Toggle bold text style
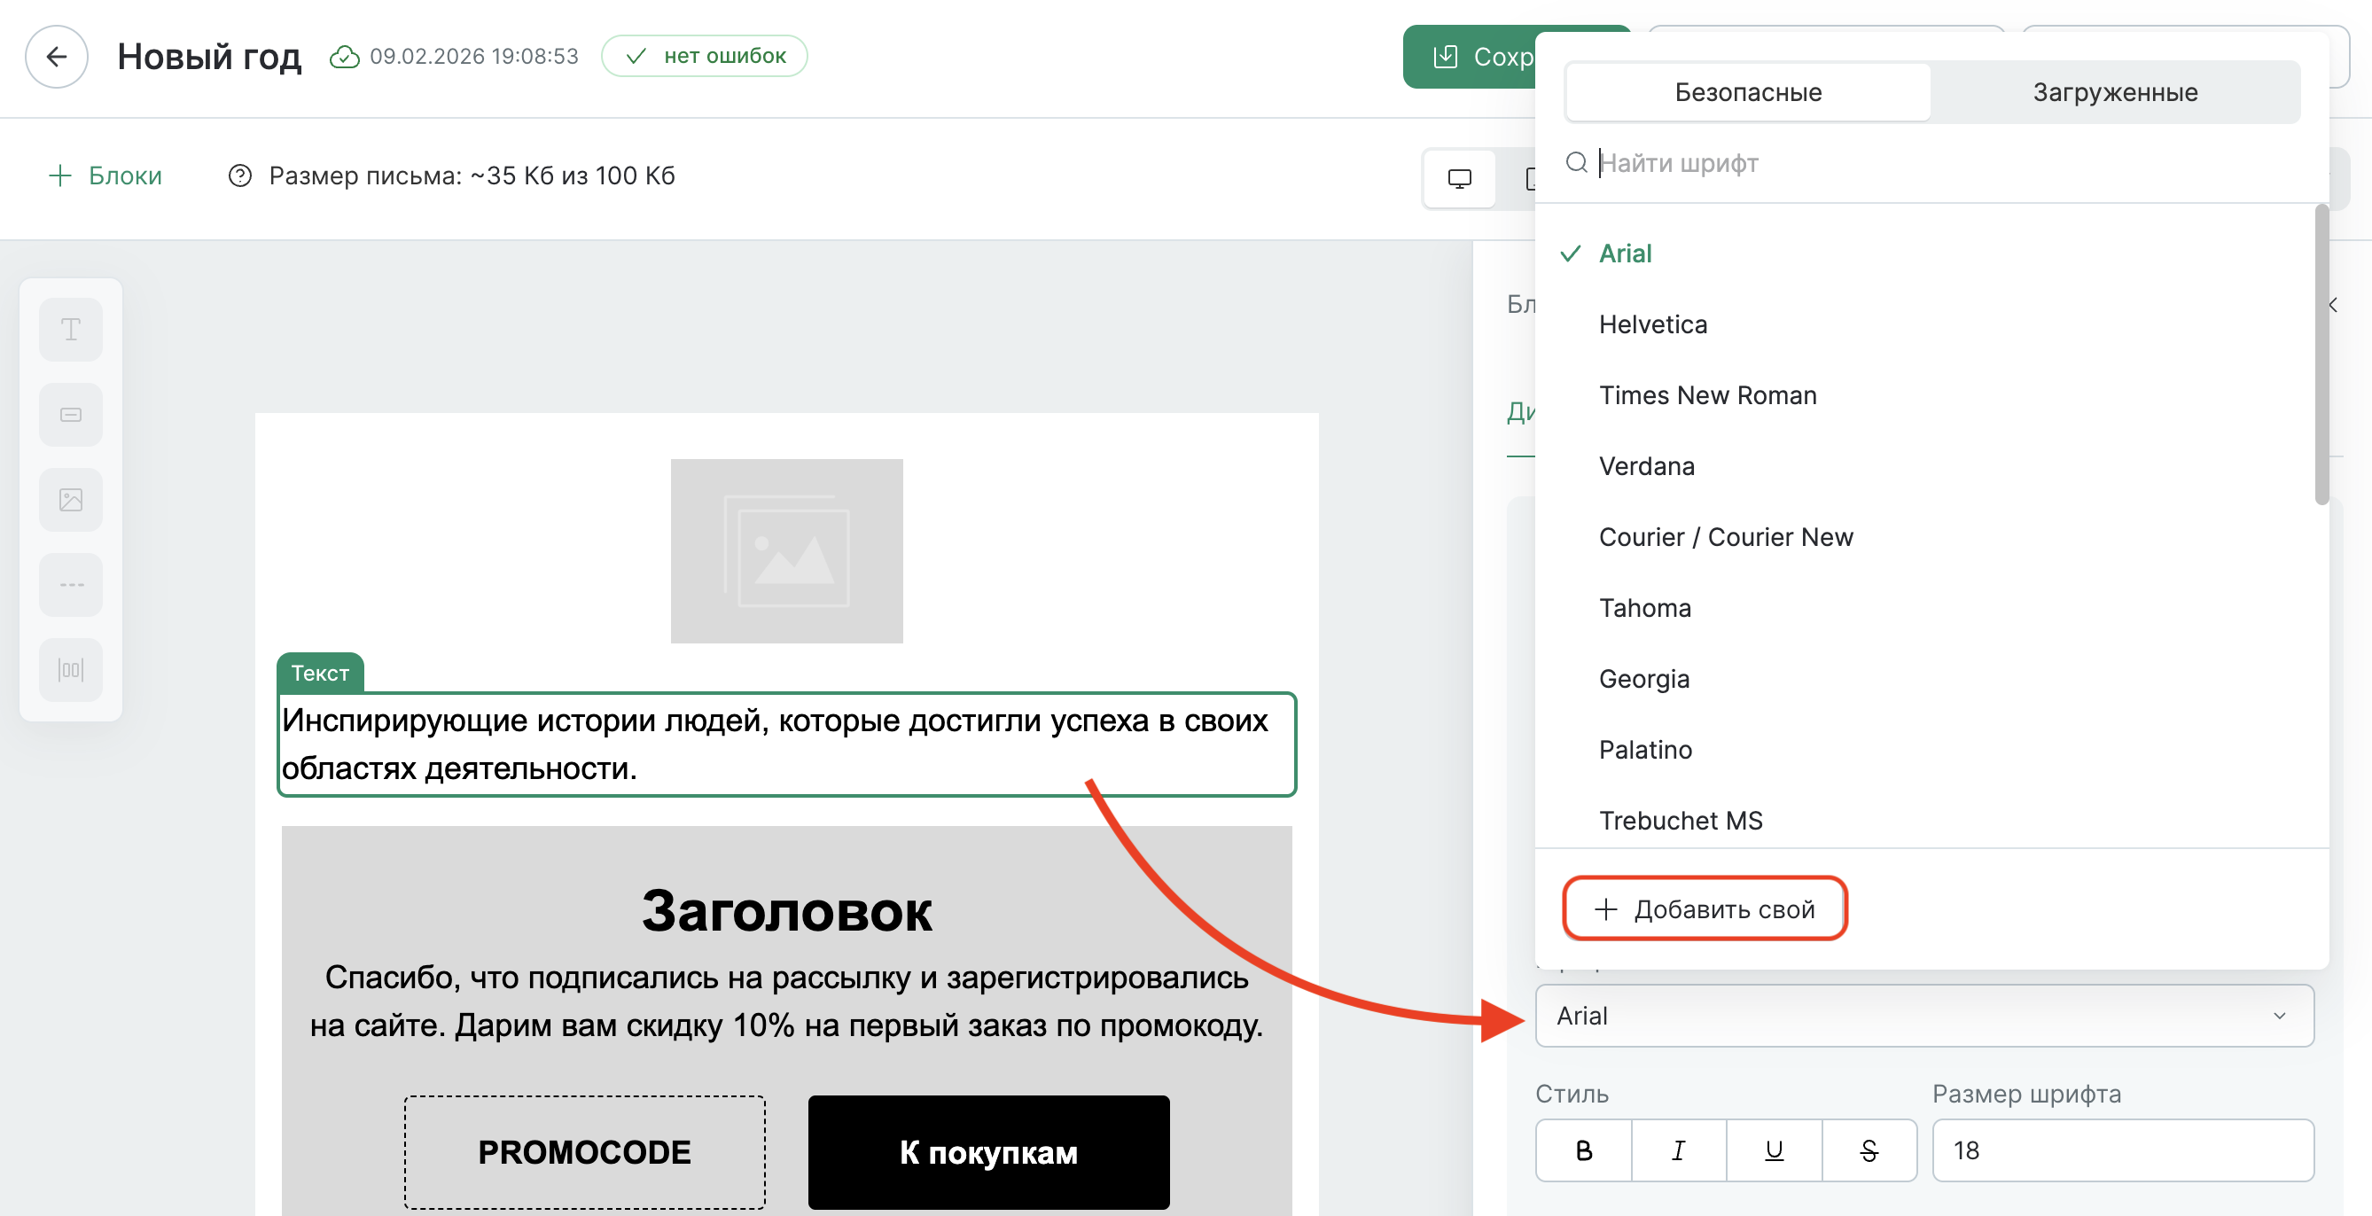The image size is (2372, 1216). [x=1584, y=1150]
